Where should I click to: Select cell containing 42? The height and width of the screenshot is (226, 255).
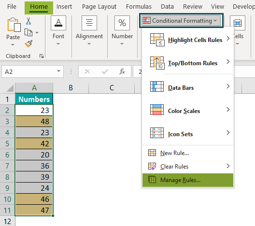[34, 144]
